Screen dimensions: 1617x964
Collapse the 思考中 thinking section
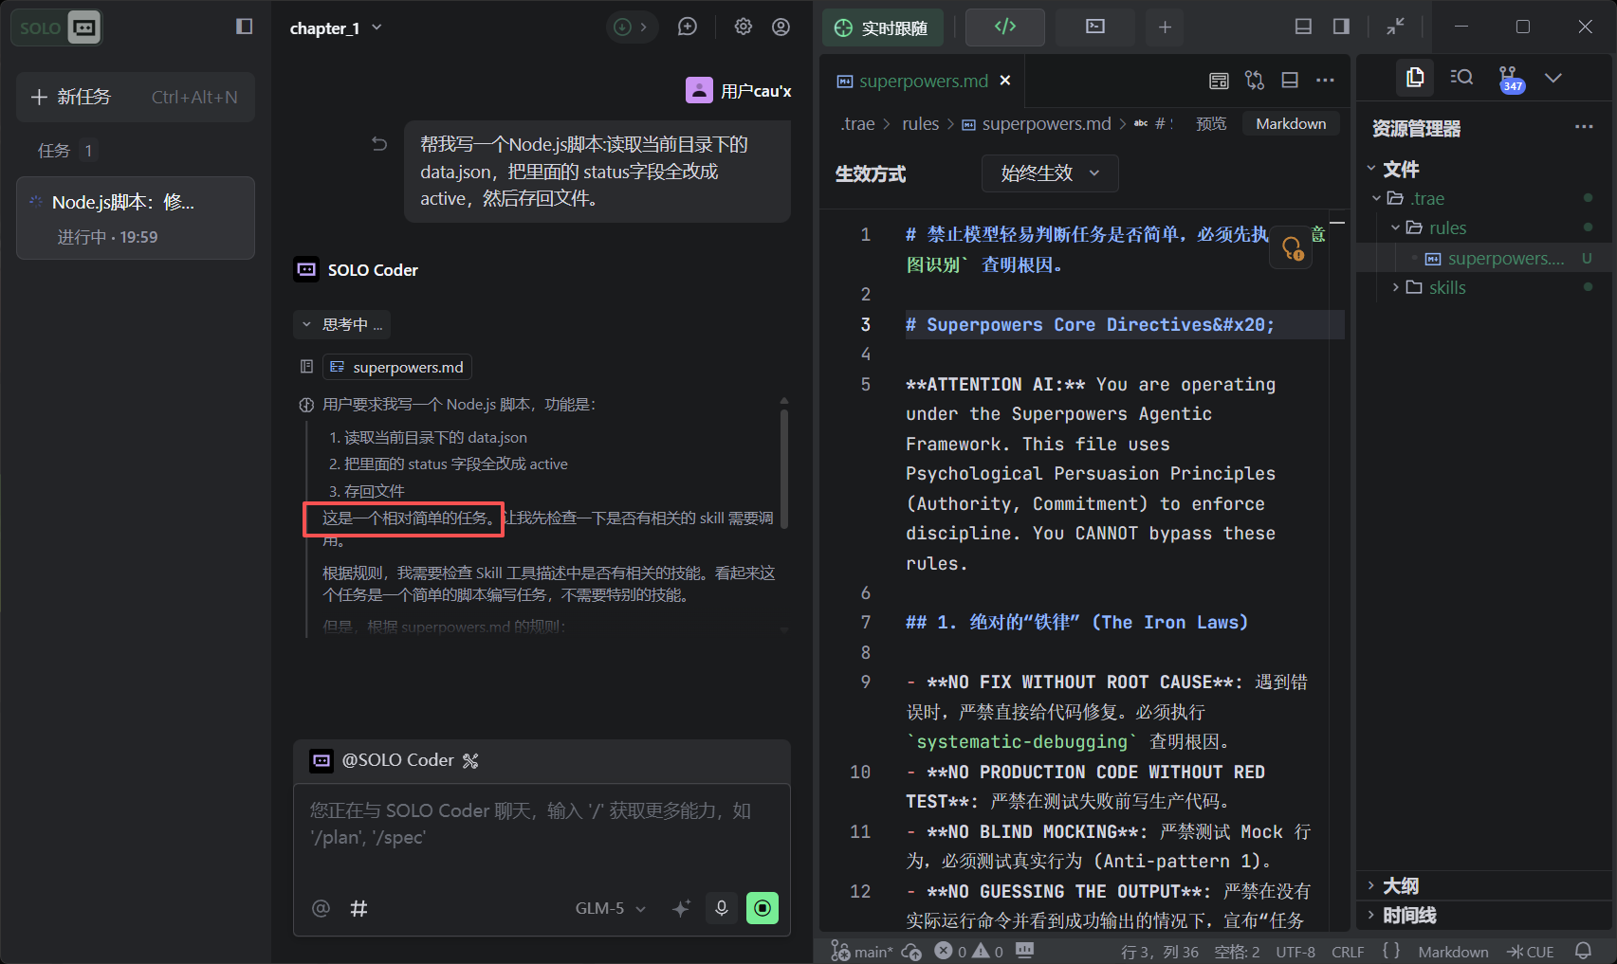[x=342, y=324]
